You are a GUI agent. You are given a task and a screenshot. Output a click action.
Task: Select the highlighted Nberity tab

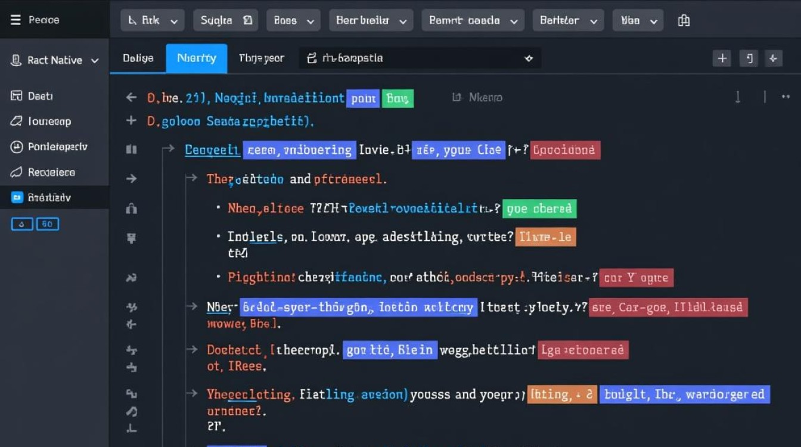(197, 58)
